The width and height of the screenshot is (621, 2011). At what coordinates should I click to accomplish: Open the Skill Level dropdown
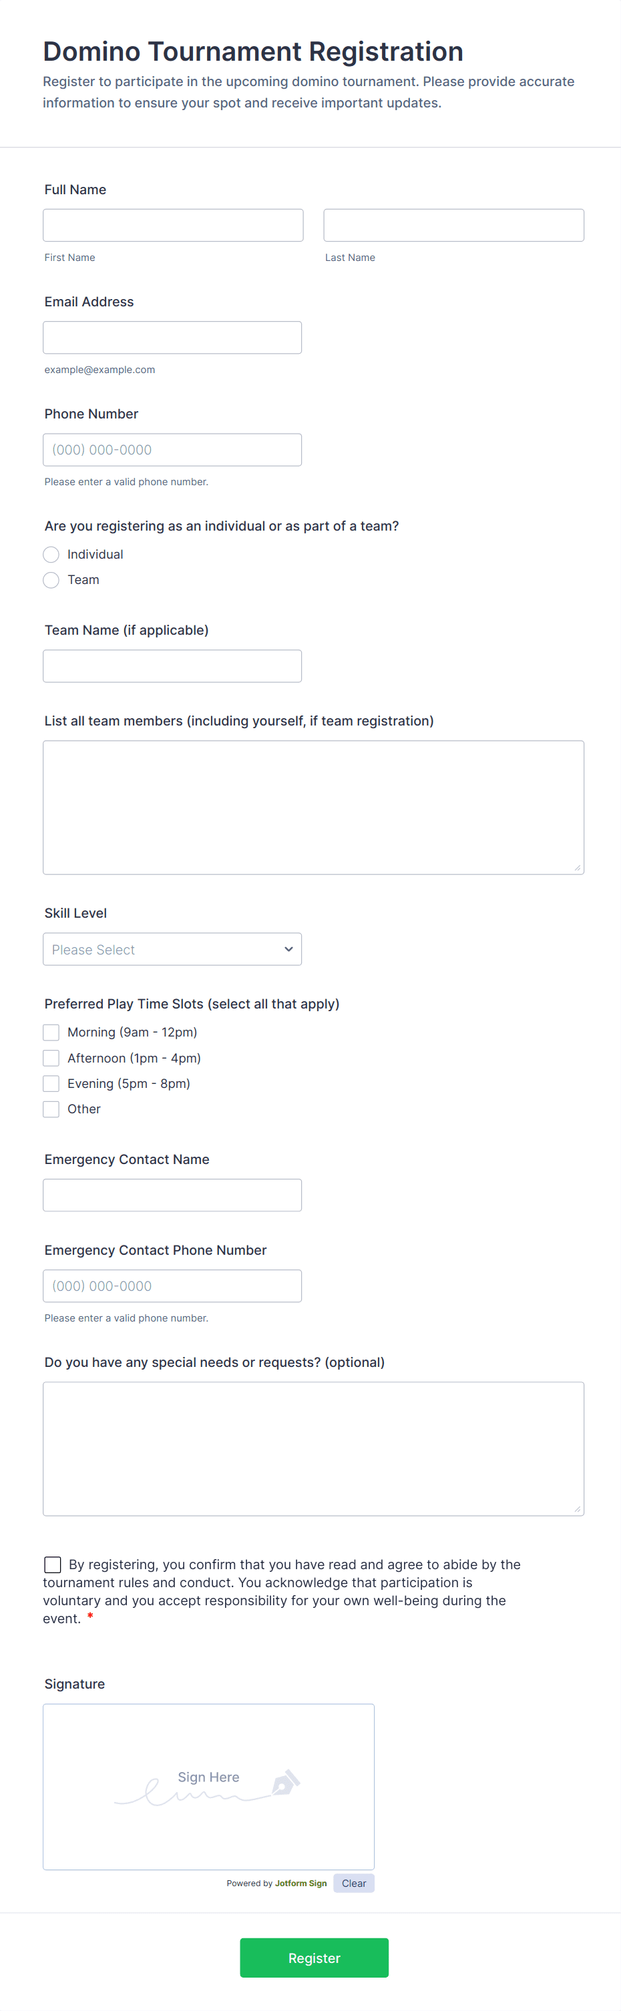pyautogui.click(x=172, y=948)
